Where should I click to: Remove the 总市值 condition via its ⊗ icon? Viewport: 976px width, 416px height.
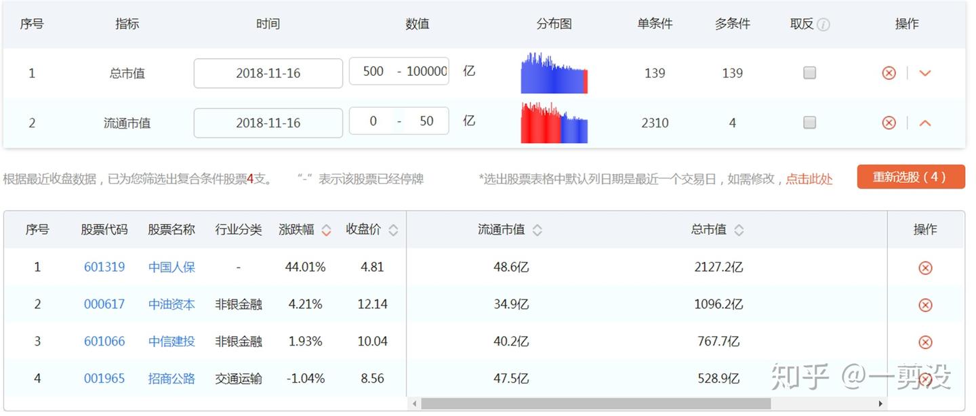(889, 72)
